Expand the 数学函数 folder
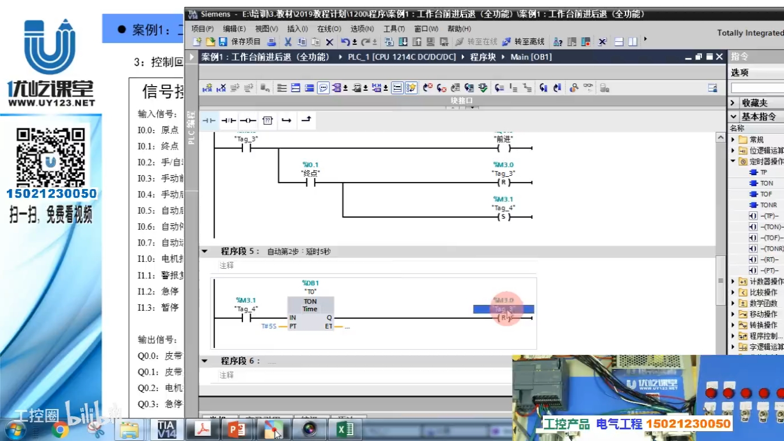The width and height of the screenshot is (784, 441). (733, 303)
